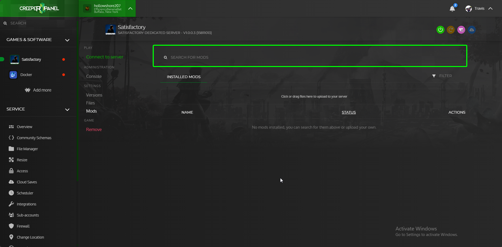
Task: Click the Satisfaction game icon in sidebar
Action: [x=14, y=59]
